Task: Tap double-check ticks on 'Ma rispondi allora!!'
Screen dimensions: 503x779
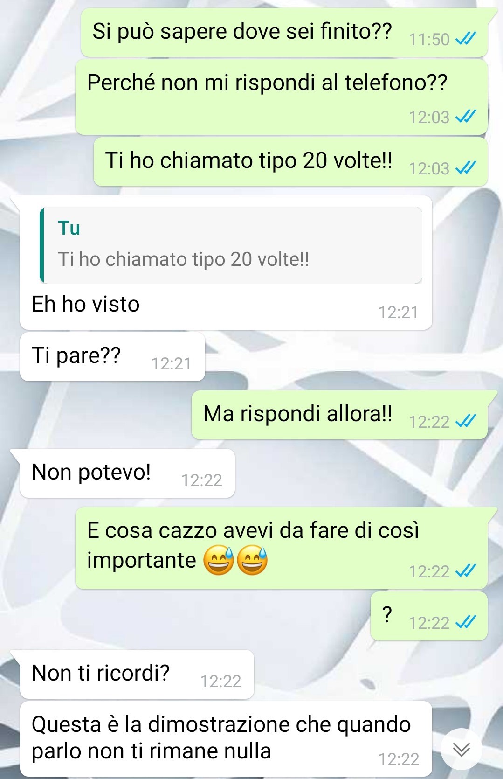Action: 465,421
